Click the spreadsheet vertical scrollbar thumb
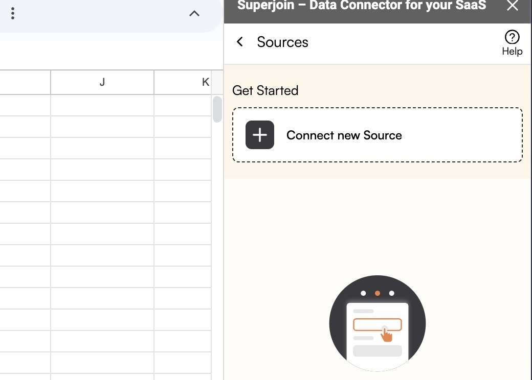The width and height of the screenshot is (532, 380). 217,109
